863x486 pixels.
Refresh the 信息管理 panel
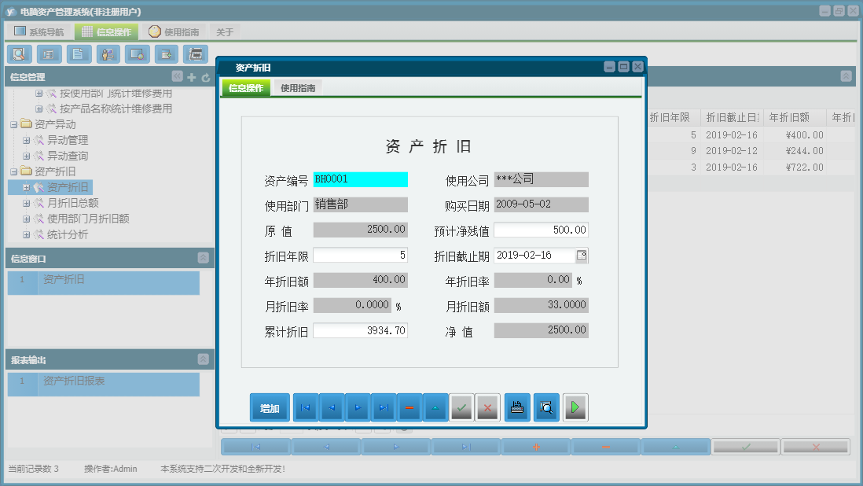coord(204,77)
